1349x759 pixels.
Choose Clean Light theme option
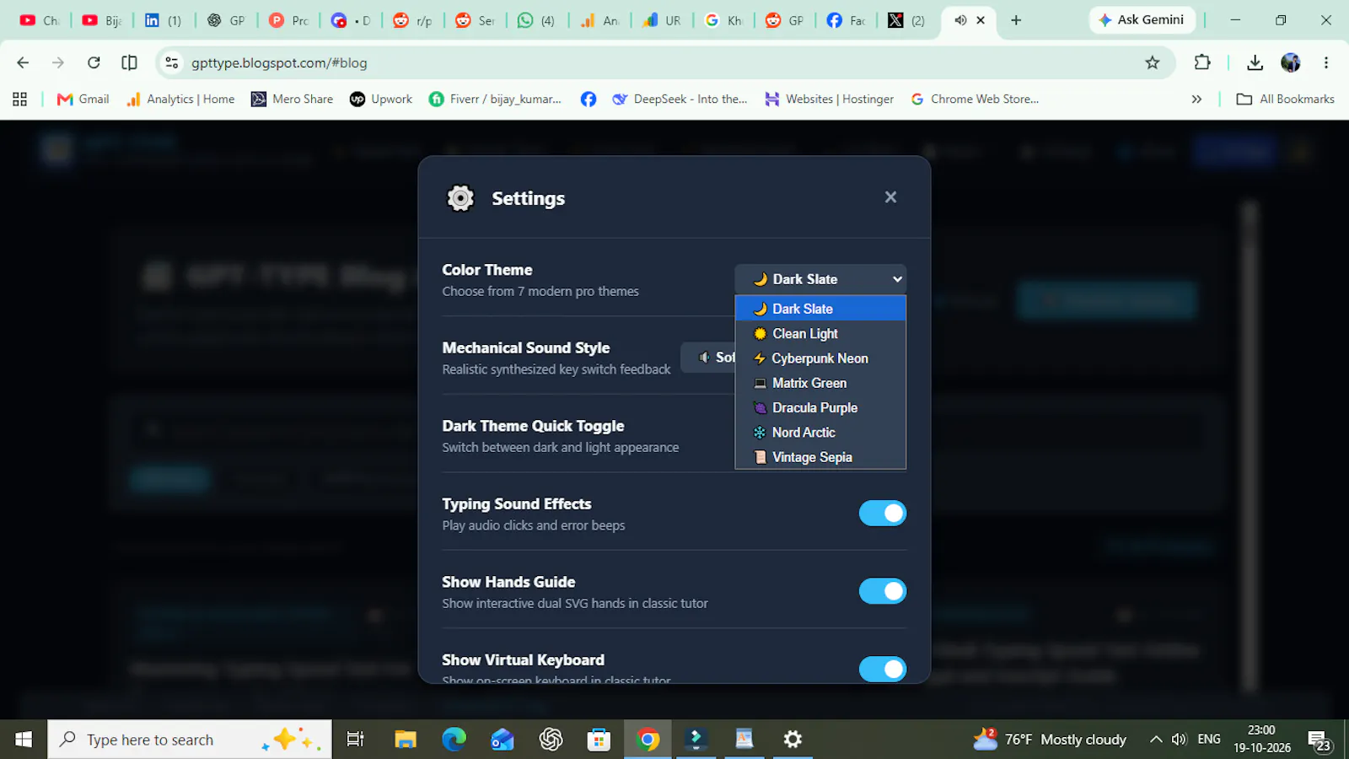(820, 333)
